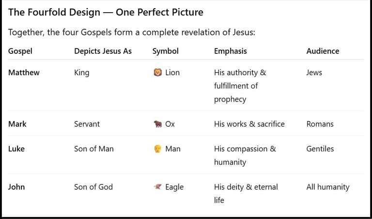Select the Gentiles audience cell
This screenshot has width=372, height=219.
pos(320,149)
